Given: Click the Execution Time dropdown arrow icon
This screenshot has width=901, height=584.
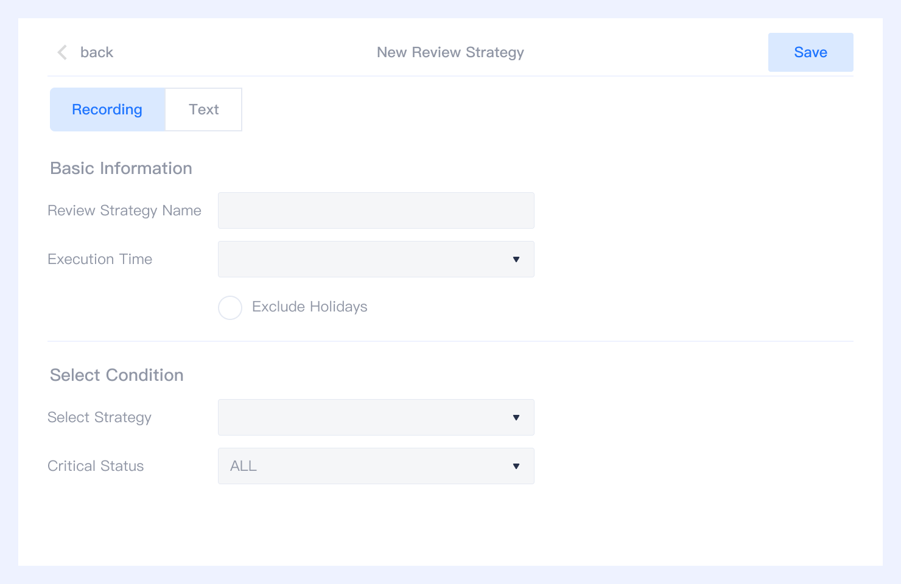Looking at the screenshot, I should [x=516, y=259].
